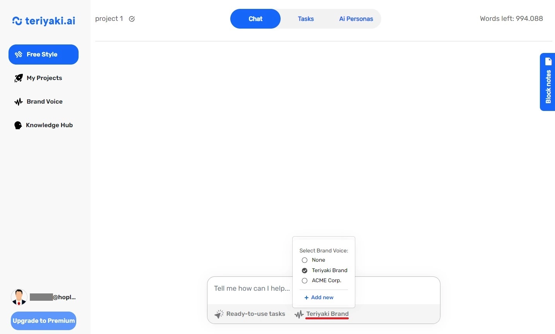Click the Free Style pencil icon
This screenshot has height=334, width=555.
coord(19,55)
